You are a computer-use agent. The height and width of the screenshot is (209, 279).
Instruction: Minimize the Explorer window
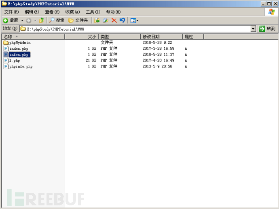tap(264, 4)
